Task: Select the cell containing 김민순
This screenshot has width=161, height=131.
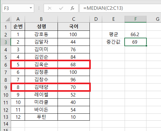Action: coord(41,57)
